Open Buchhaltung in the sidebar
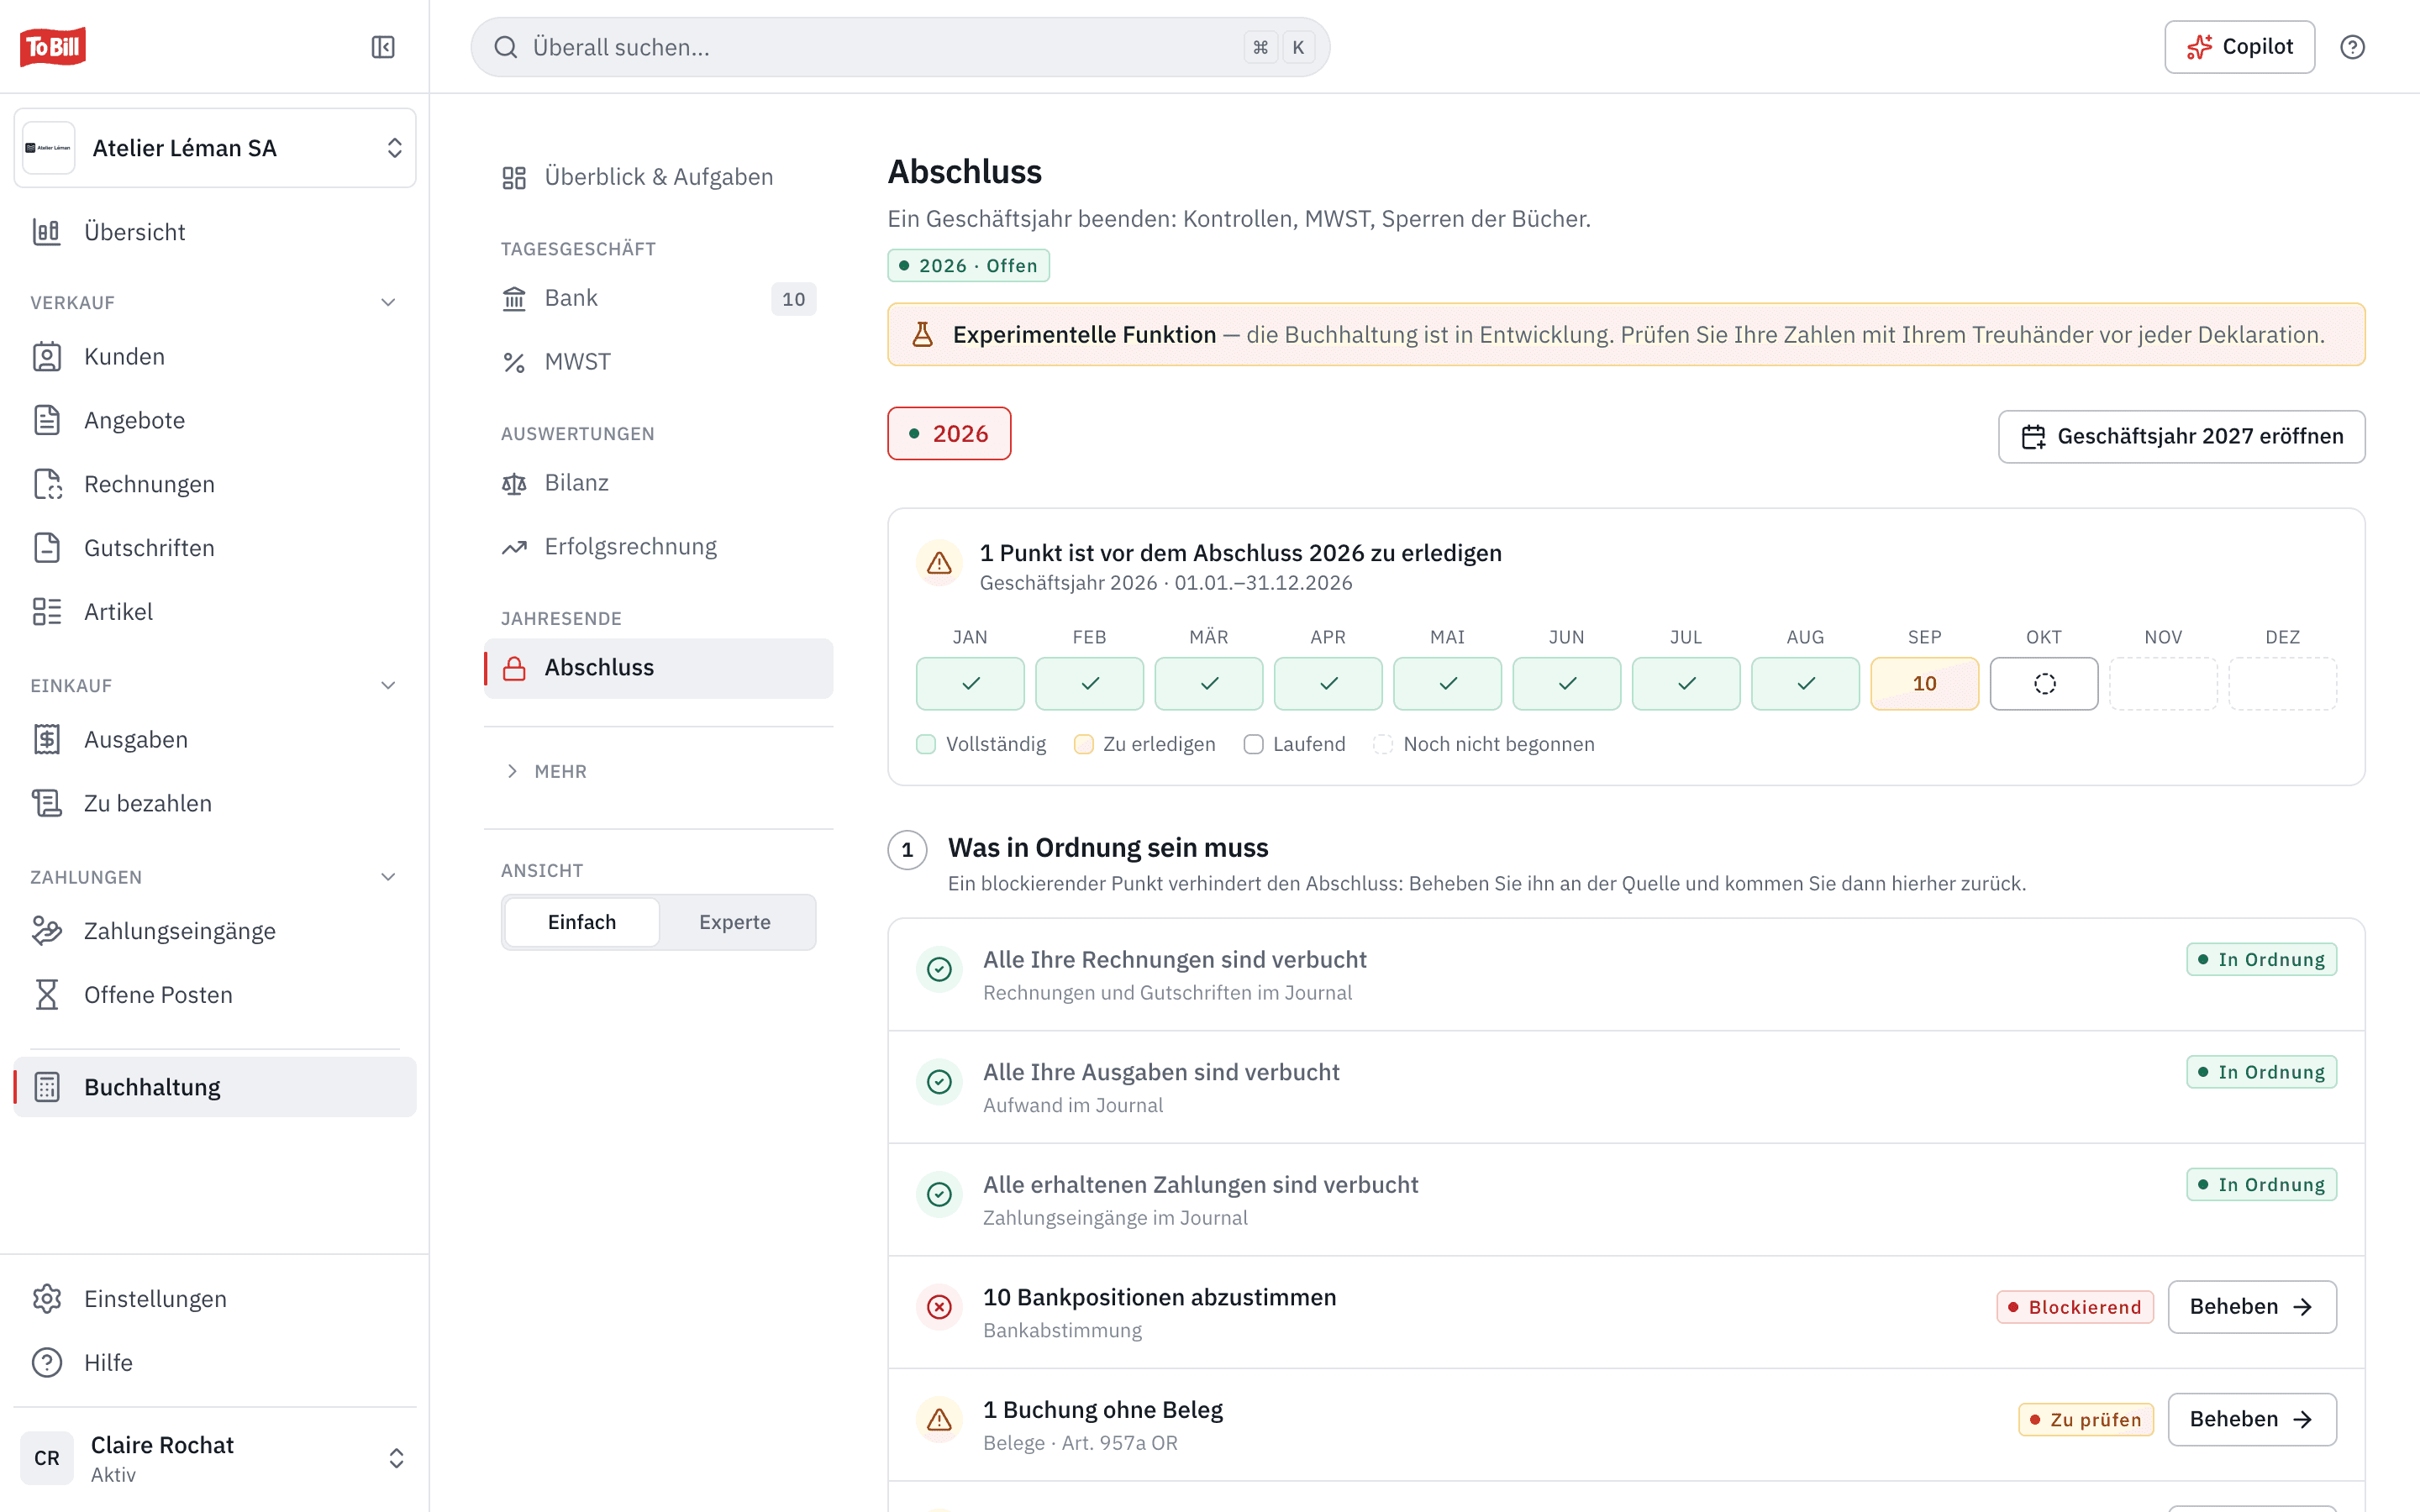This screenshot has width=2420, height=1512. (215, 1087)
